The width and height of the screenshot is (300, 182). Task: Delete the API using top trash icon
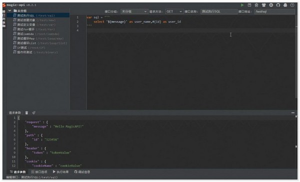(x=256, y=5)
